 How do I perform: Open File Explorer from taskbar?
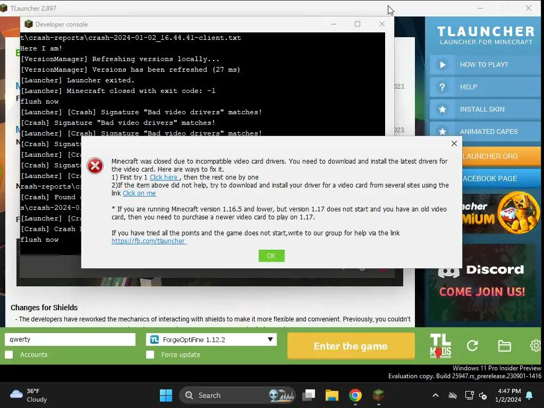coord(331,395)
